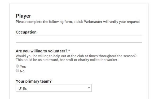The image size is (159, 99).
Task: Open the primary team dropdown arrow
Action: coord(89,88)
